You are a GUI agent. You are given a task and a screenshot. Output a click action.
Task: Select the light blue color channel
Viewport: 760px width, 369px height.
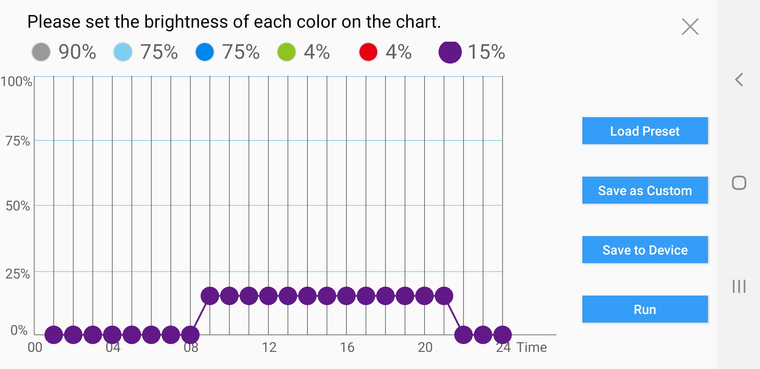pos(123,52)
